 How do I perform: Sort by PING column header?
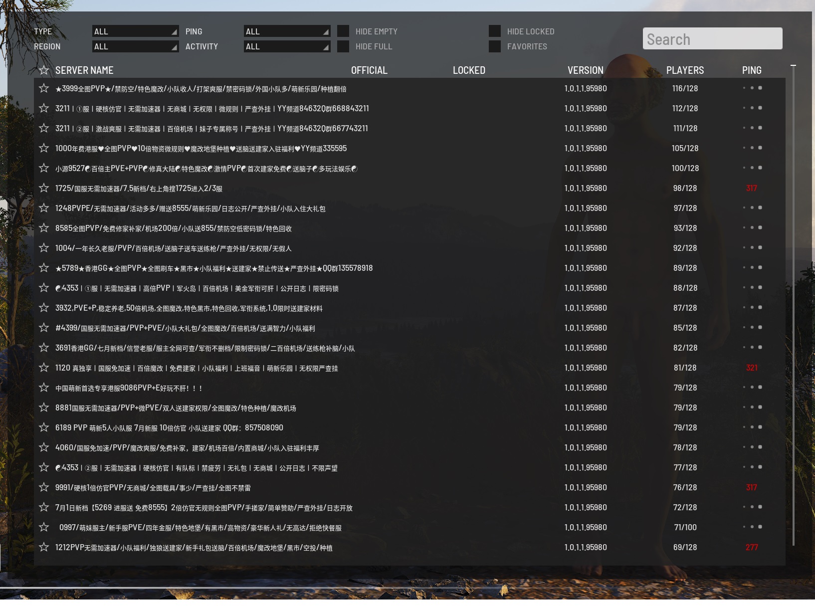752,70
